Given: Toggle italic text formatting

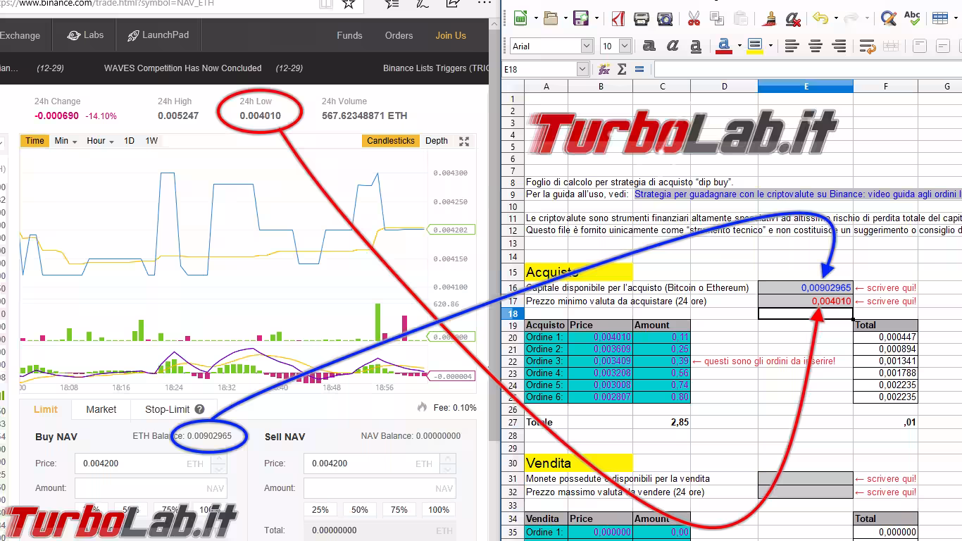Looking at the screenshot, I should click(673, 46).
